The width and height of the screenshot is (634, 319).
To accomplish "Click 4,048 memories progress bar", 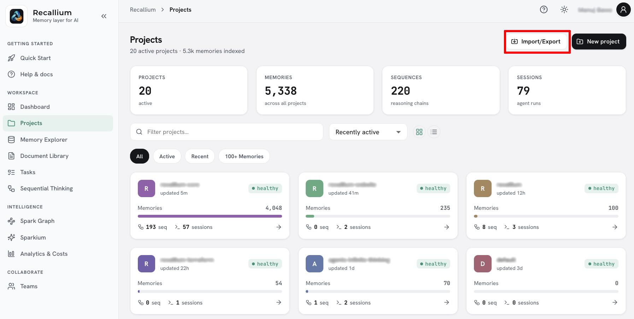I will coord(210,216).
